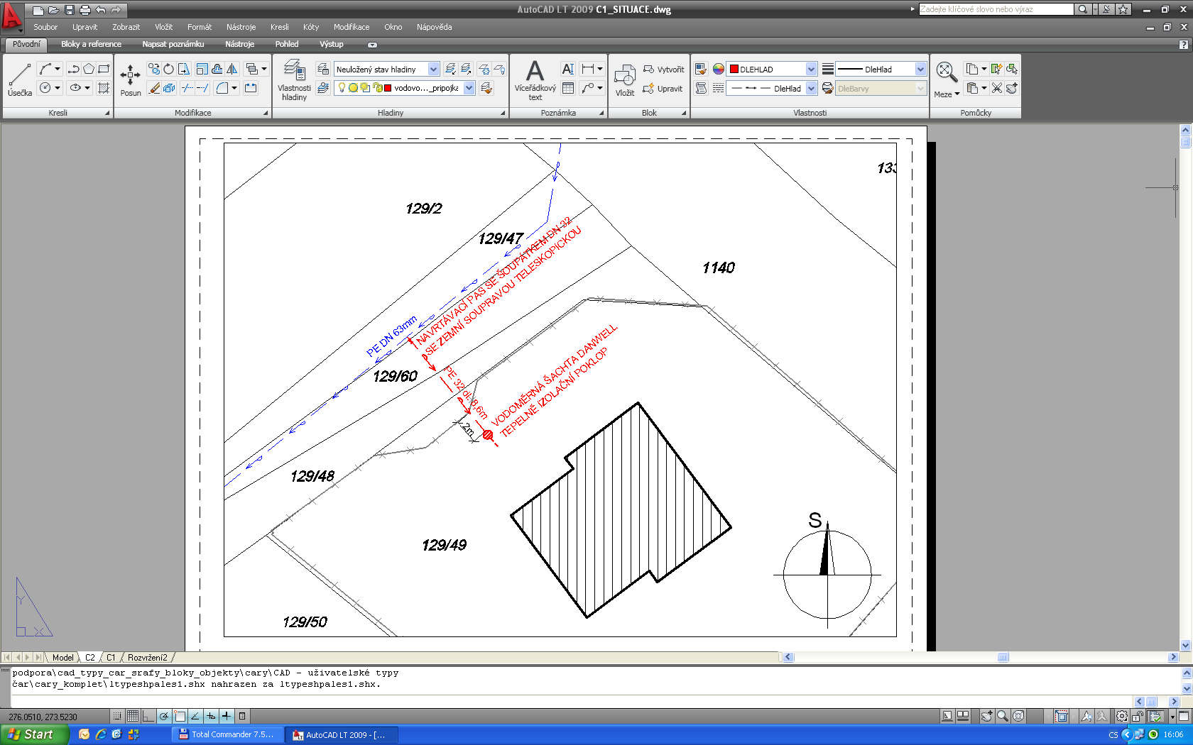Activate the Posun move tool
The image size is (1193, 745).
tap(131, 79)
